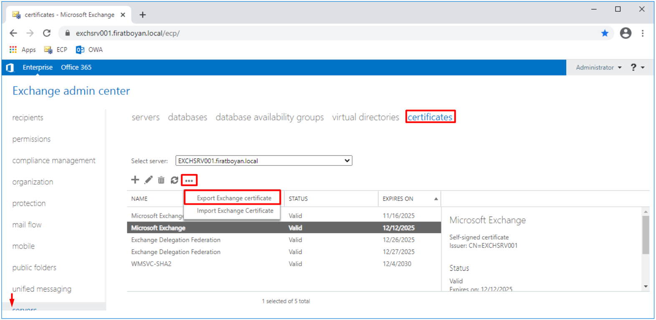Open the Chrome profile avatar icon
Screen dimensions: 656x320
tap(626, 33)
